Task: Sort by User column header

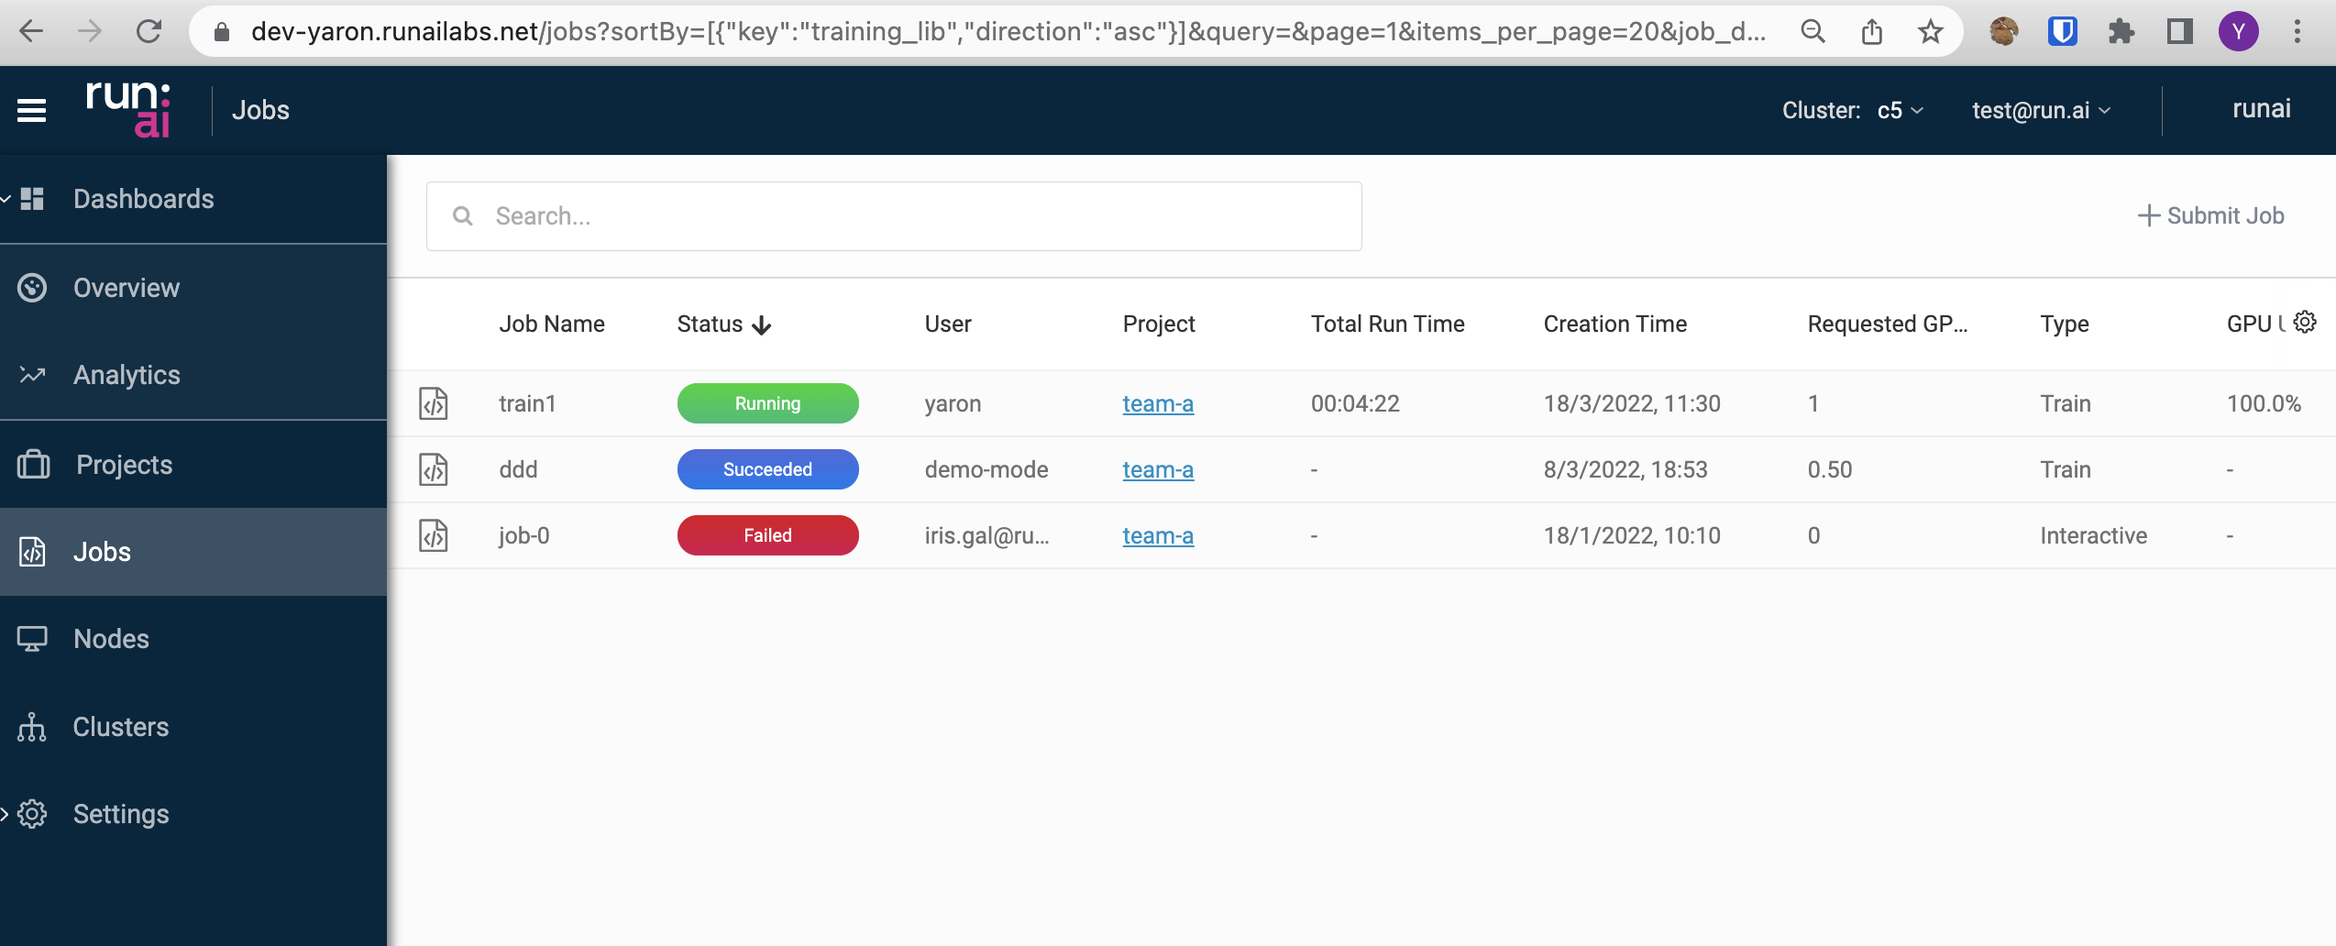Action: click(948, 324)
